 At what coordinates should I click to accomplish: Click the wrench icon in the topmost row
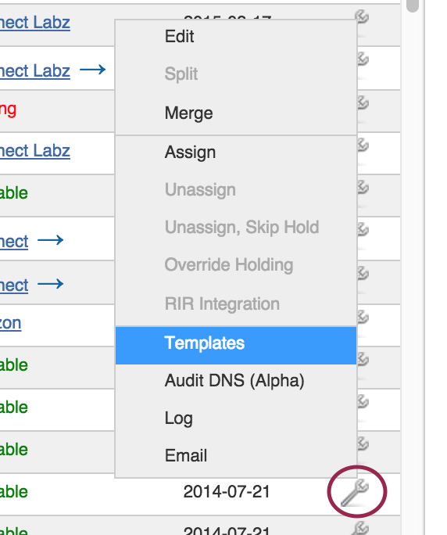(x=362, y=16)
